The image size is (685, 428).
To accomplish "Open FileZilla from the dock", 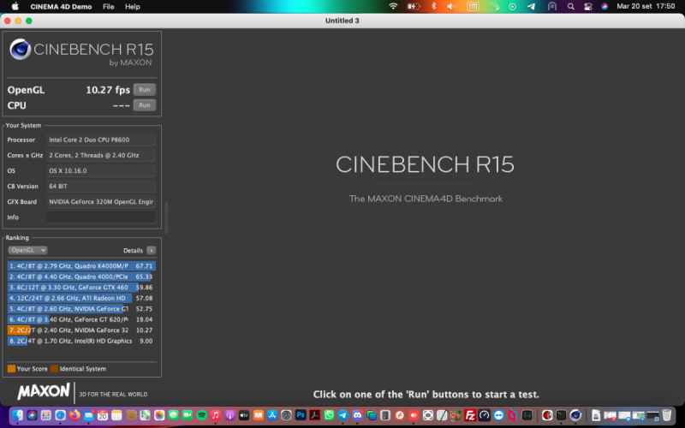I will 470,415.
